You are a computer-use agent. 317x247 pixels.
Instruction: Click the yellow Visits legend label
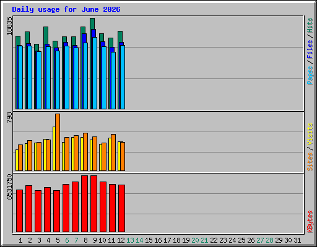point(310,134)
